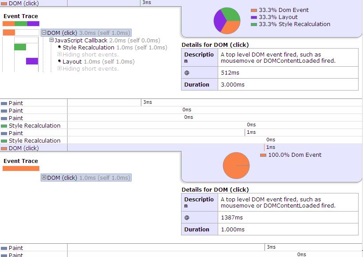Click the solid orange 100% pie chart

(x=236, y=166)
